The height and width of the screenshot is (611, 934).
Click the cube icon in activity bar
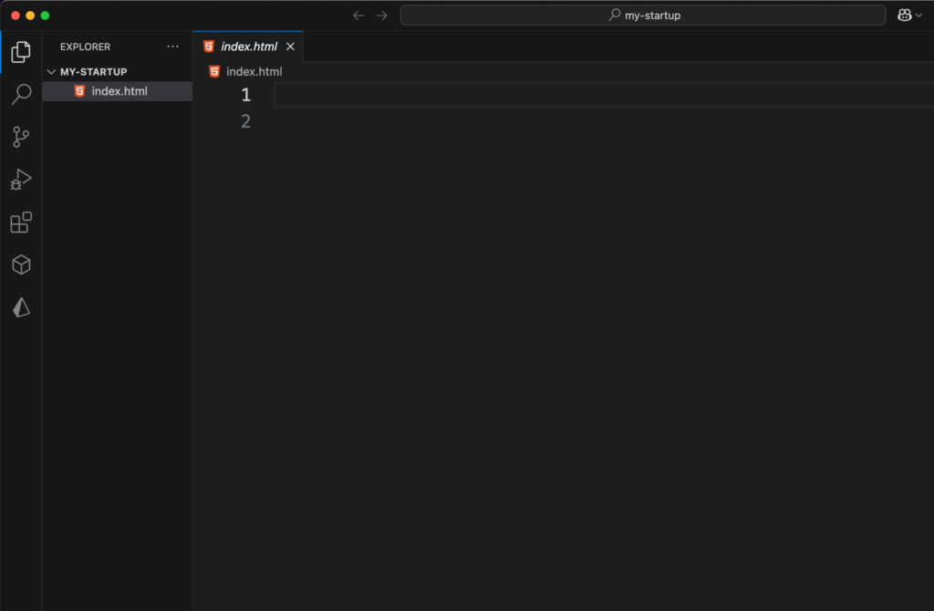21,264
